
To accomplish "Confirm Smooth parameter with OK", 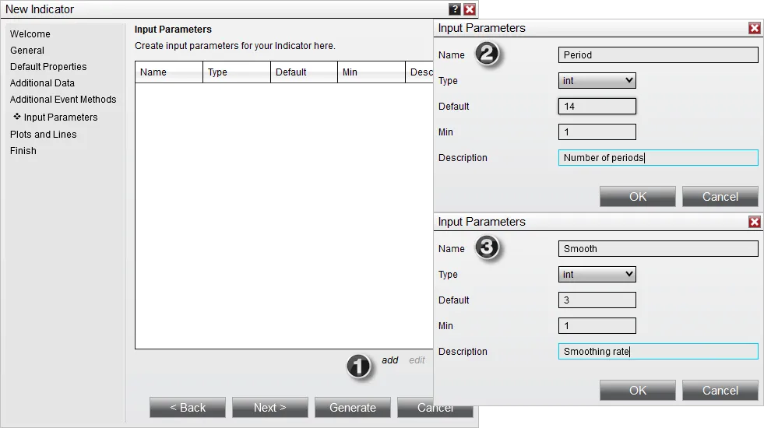I will (638, 391).
